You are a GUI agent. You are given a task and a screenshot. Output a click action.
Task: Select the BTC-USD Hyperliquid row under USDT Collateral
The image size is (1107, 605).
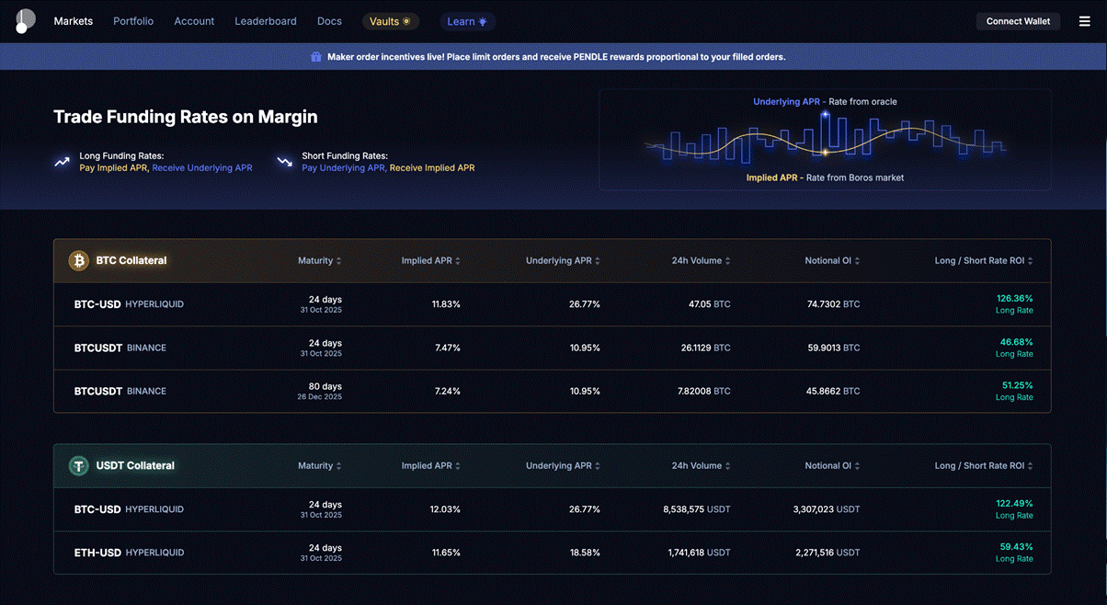[x=552, y=508]
